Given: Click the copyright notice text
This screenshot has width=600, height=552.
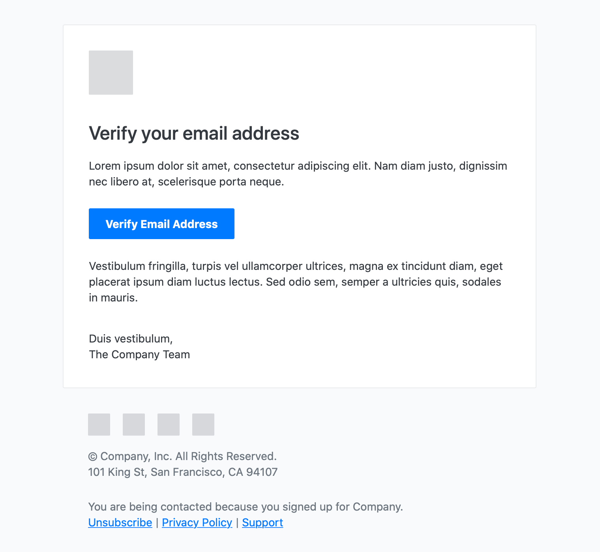Looking at the screenshot, I should [183, 456].
